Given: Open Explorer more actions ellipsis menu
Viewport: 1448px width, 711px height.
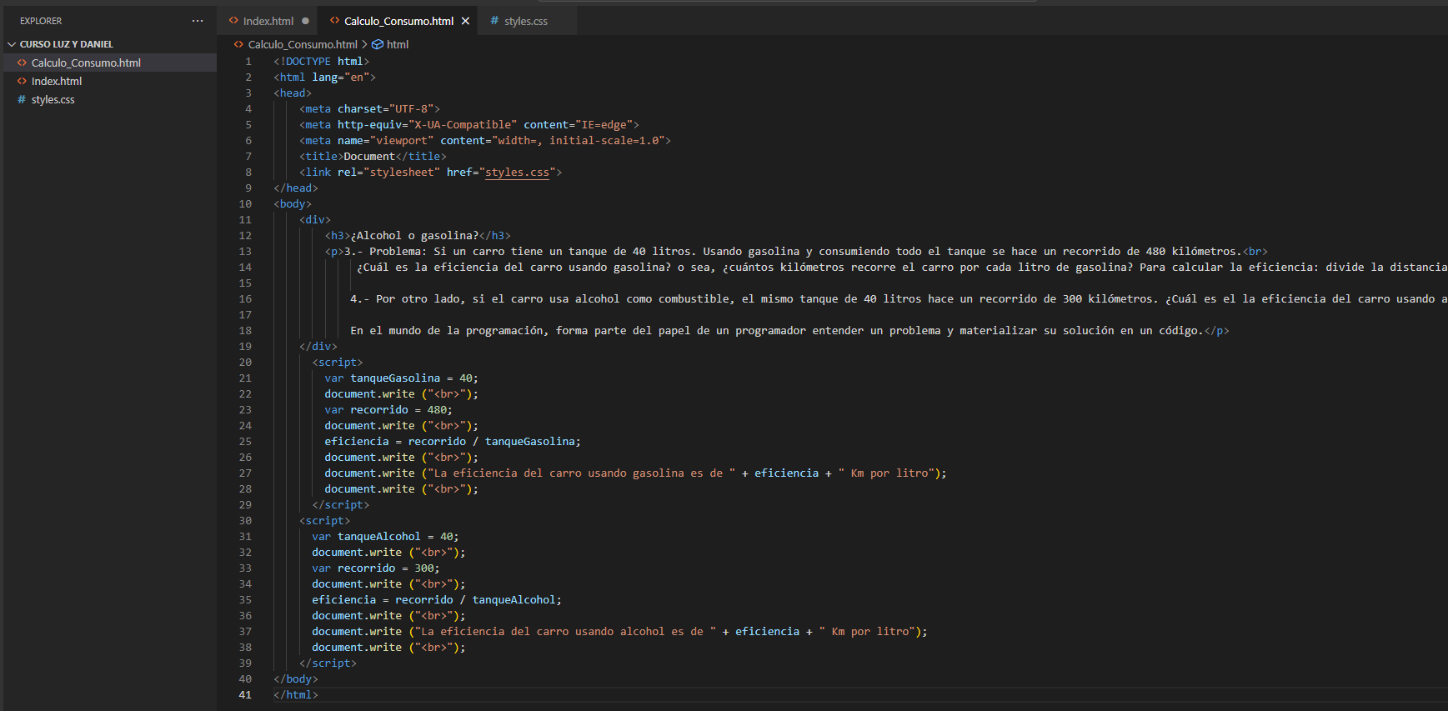Looking at the screenshot, I should tap(197, 21).
